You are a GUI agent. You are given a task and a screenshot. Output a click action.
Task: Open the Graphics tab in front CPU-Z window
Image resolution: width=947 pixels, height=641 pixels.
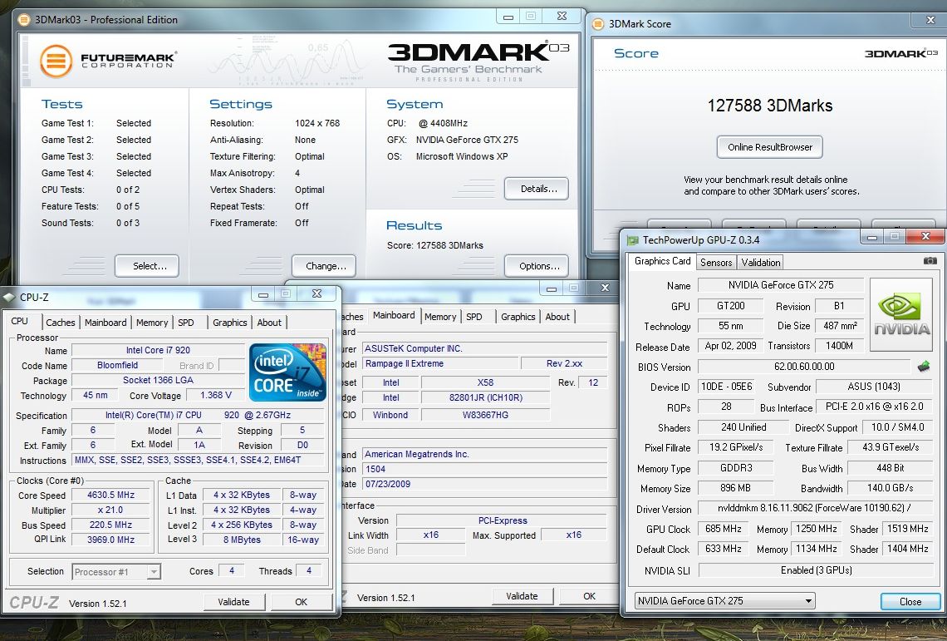coord(229,323)
